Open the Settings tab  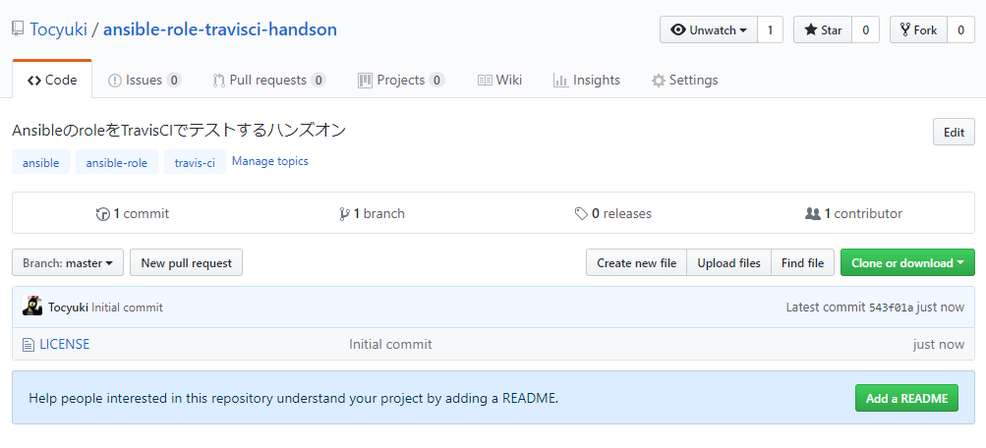685,80
